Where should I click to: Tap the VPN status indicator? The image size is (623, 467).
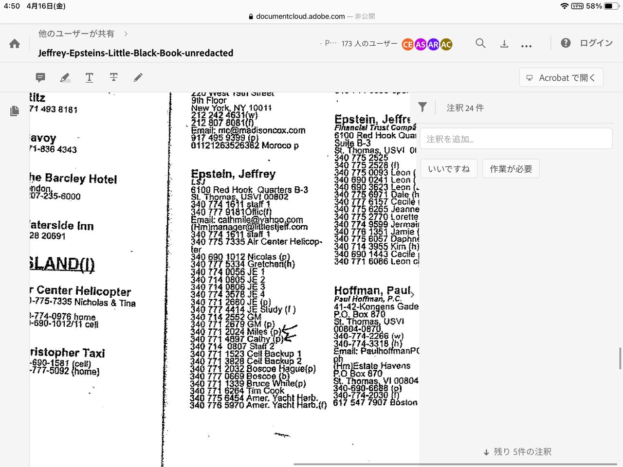click(x=577, y=6)
